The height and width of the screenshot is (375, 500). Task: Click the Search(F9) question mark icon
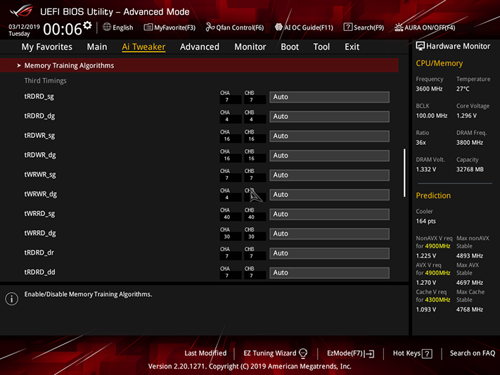tap(348, 27)
